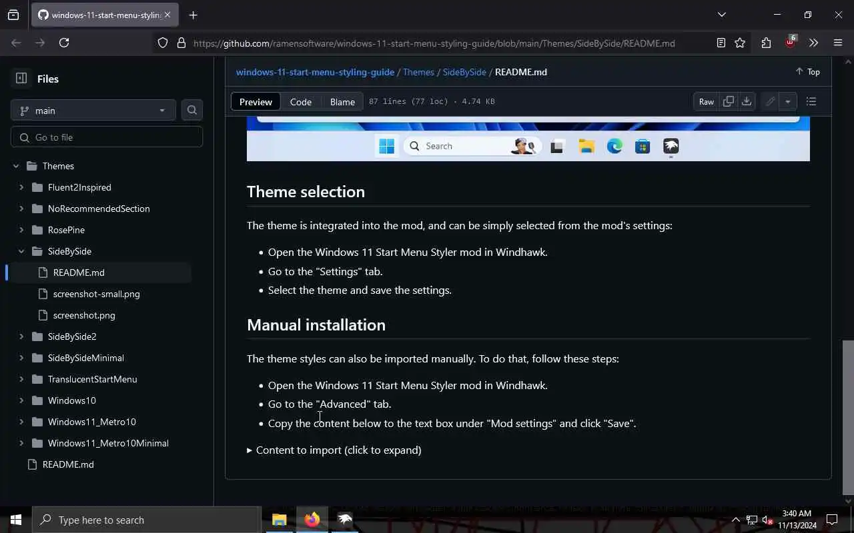Screen dimensions: 854x533
Task: Collapse the SideBySide folder
Action: [21, 251]
